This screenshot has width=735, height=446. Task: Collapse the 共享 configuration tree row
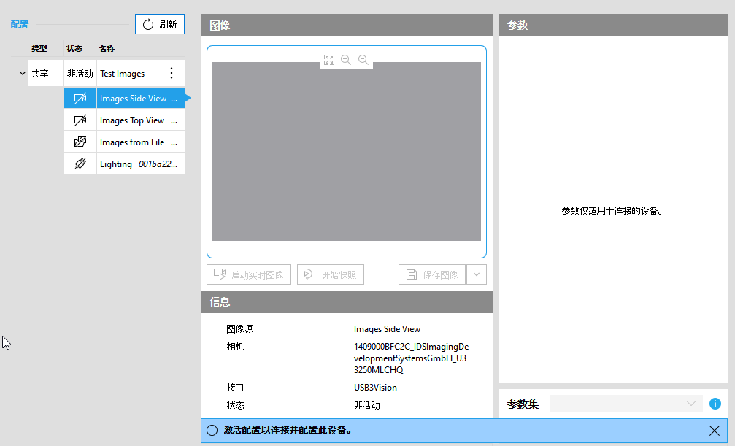(x=22, y=74)
